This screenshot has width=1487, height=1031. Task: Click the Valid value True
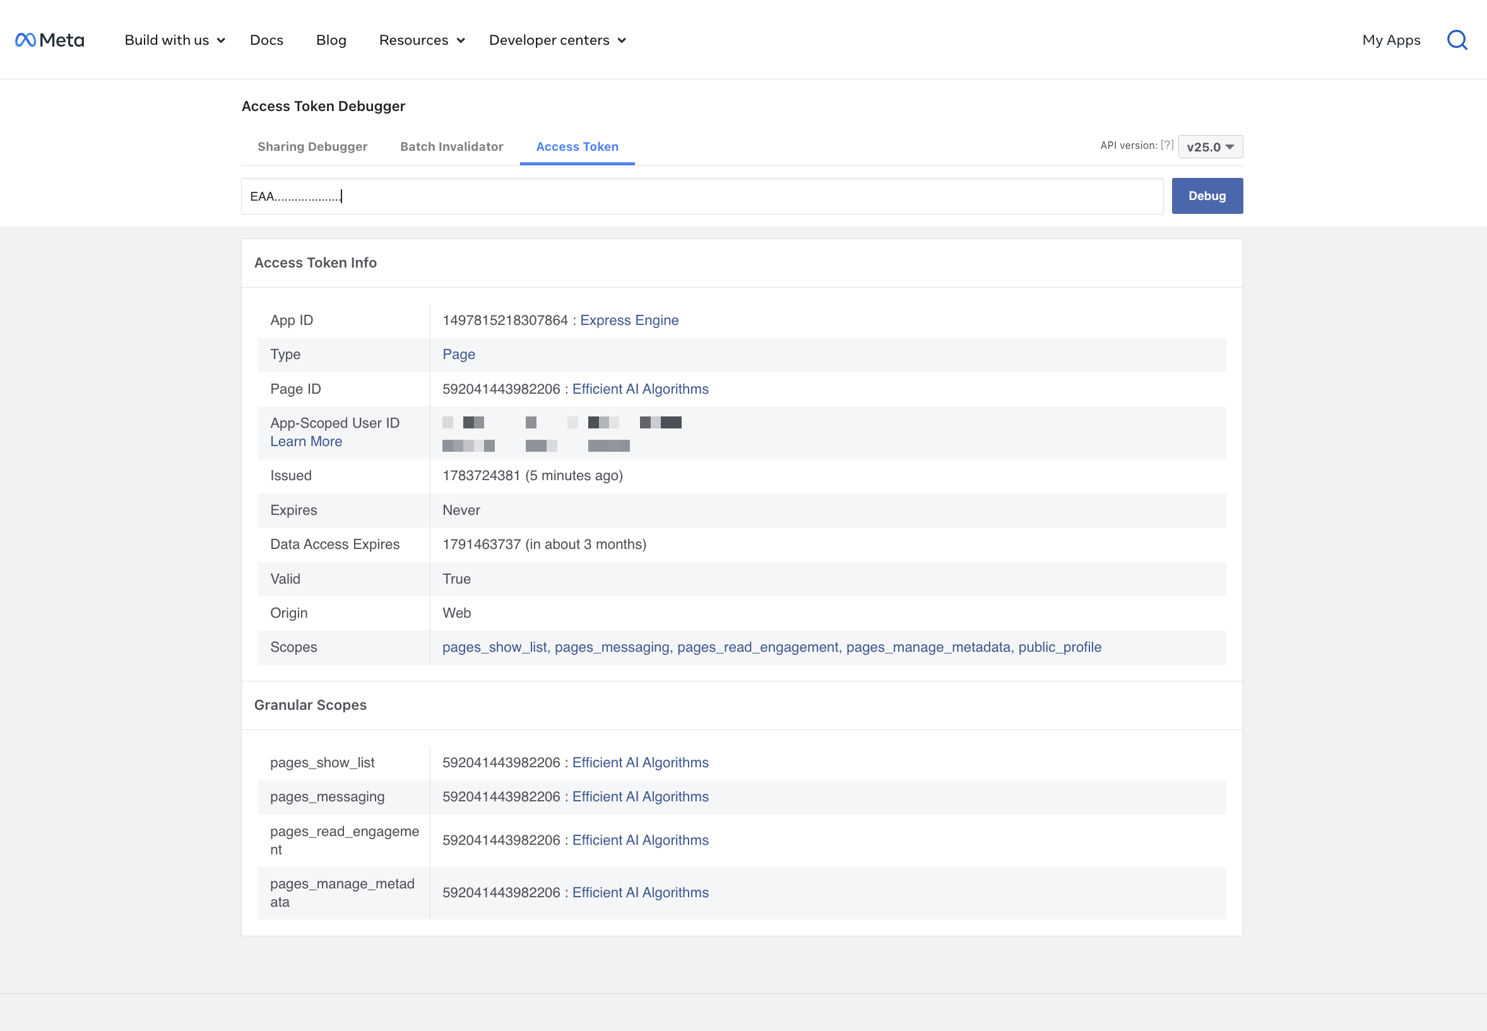(x=456, y=579)
